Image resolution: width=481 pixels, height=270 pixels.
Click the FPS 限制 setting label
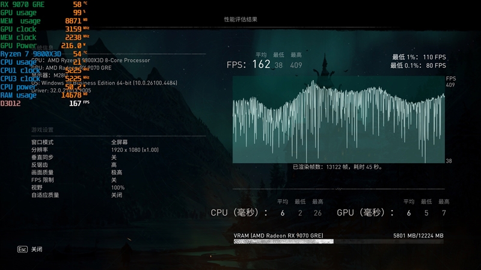[x=42, y=180]
